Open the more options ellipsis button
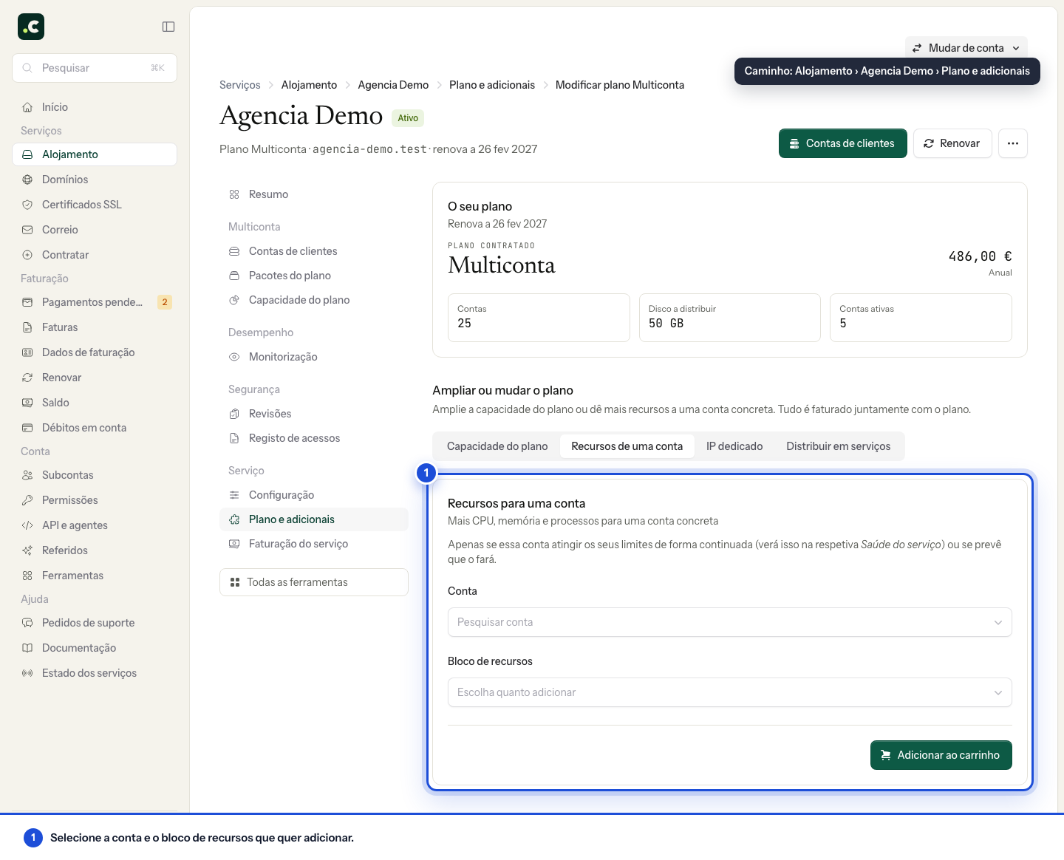1064x860 pixels. click(1013, 143)
